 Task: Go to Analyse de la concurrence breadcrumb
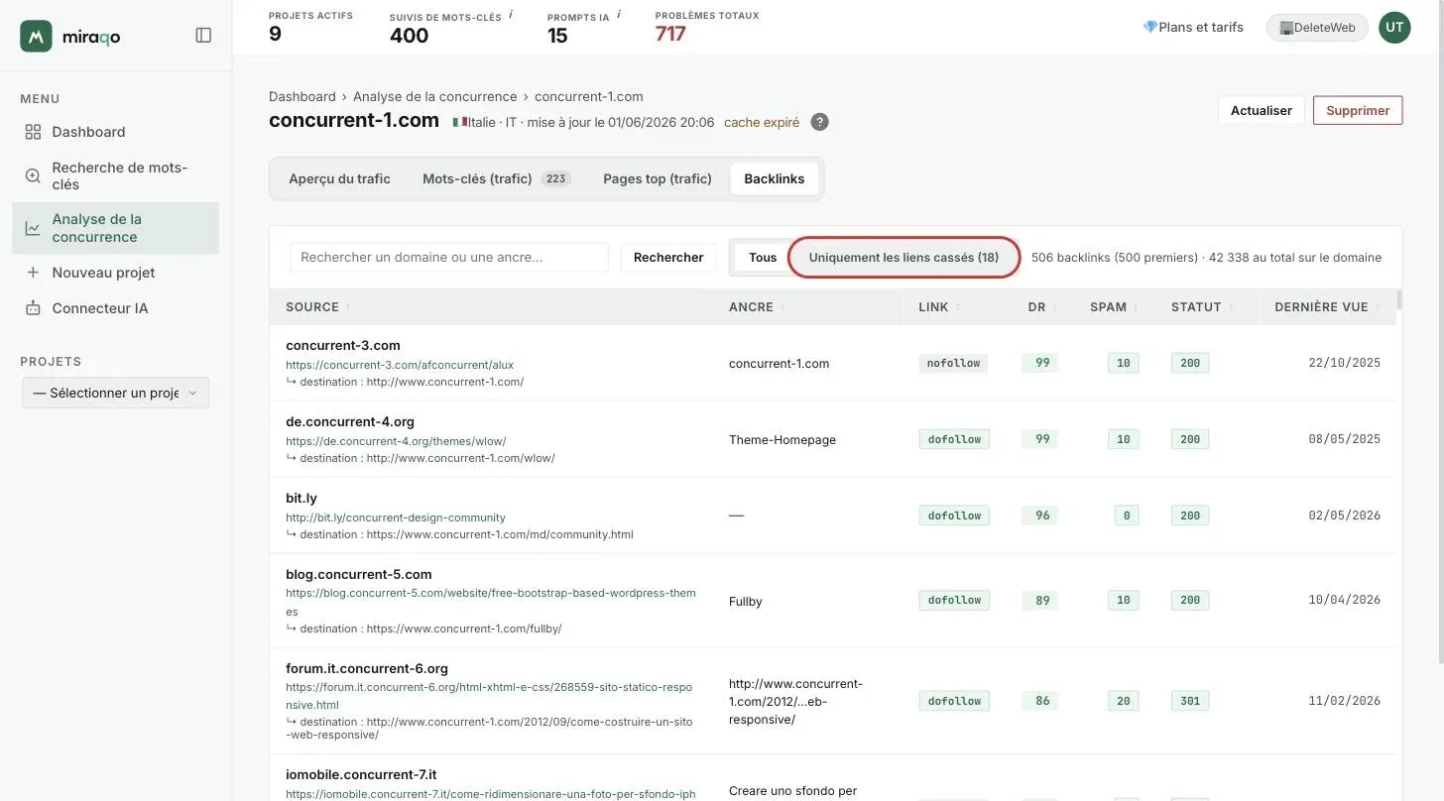pyautogui.click(x=435, y=96)
